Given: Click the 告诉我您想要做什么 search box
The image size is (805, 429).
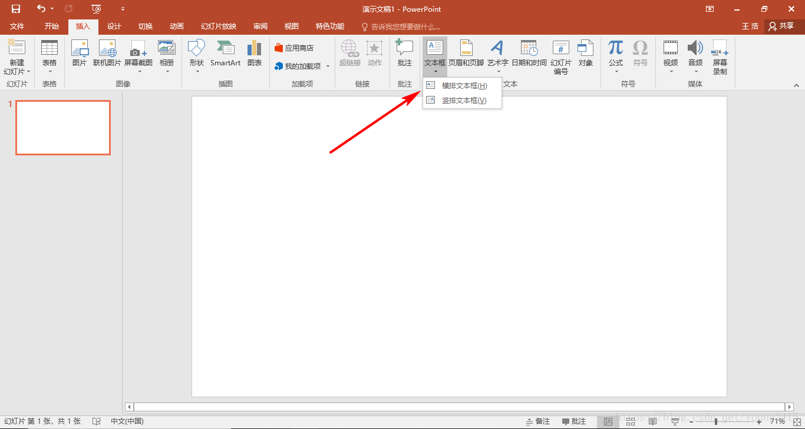Looking at the screenshot, I should click(x=401, y=26).
